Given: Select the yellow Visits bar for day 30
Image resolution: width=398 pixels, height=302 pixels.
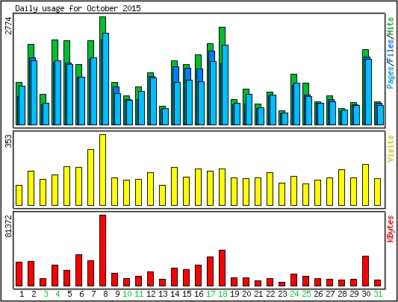Looking at the screenshot, I should [x=365, y=185].
